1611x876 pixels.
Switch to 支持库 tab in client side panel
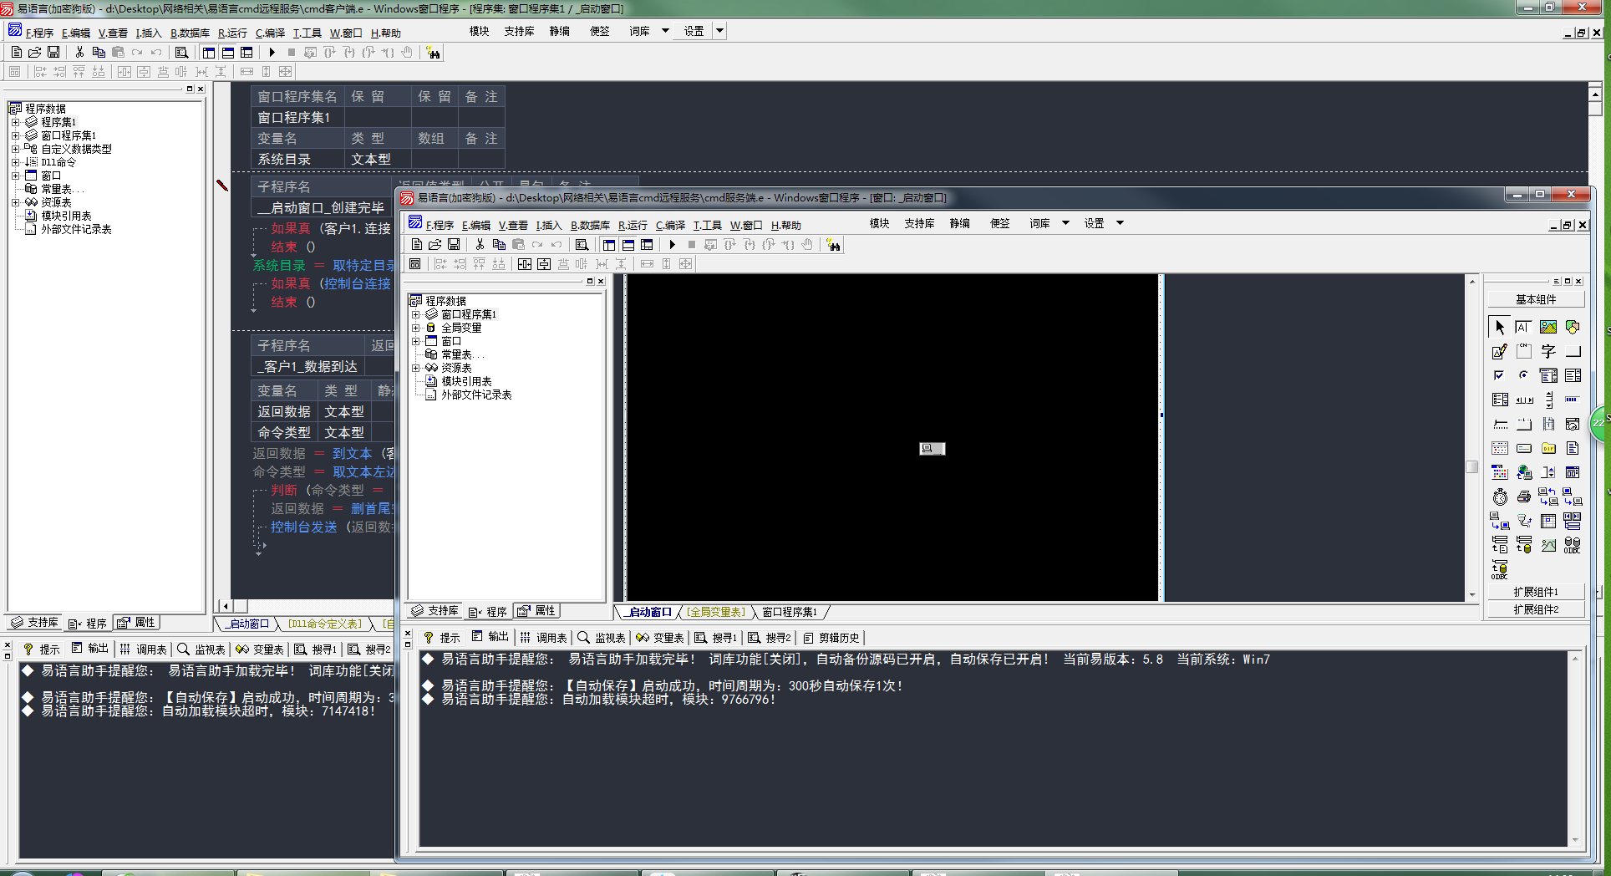coord(35,623)
